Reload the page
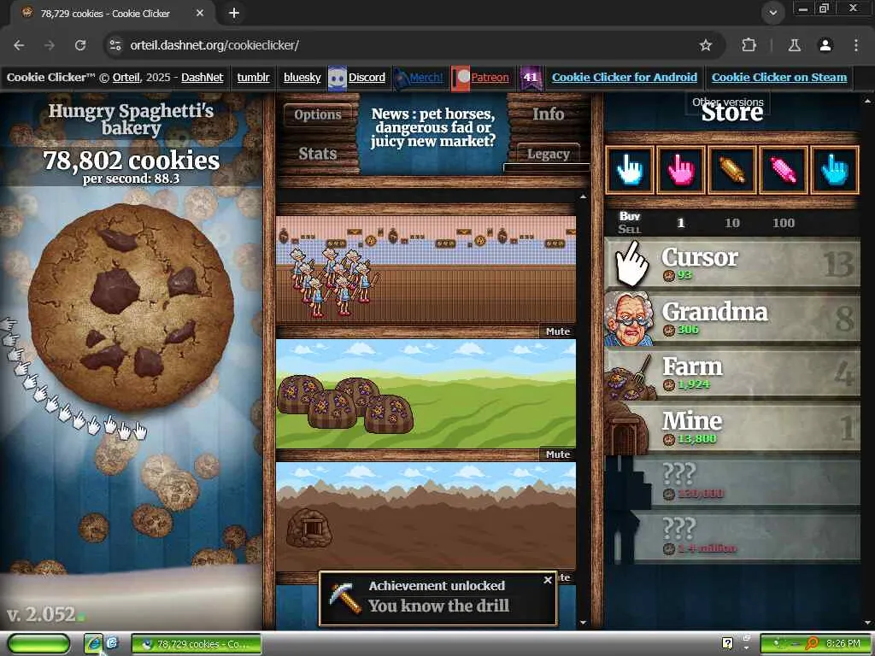The height and width of the screenshot is (656, 875). [80, 45]
